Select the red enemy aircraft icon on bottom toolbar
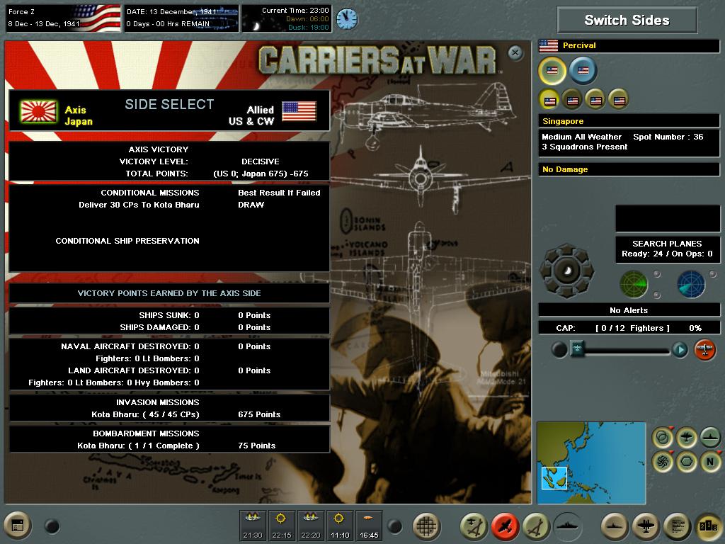Image resolution: width=725 pixels, height=544 pixels. coord(503,526)
